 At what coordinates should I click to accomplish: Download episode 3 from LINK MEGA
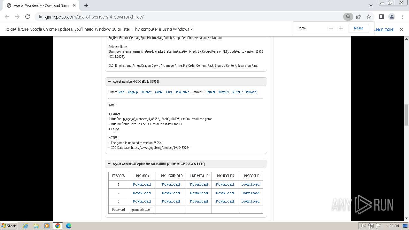click(142, 201)
